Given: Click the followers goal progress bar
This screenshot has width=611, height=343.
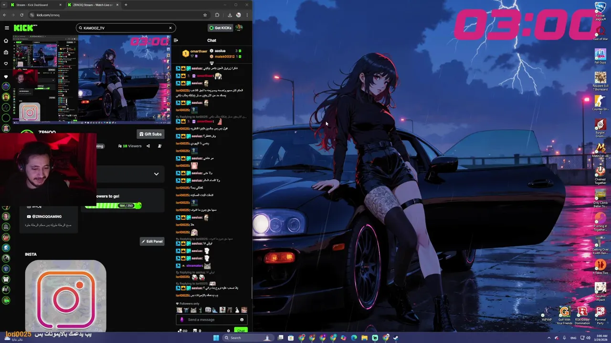Looking at the screenshot, I should coord(113,205).
